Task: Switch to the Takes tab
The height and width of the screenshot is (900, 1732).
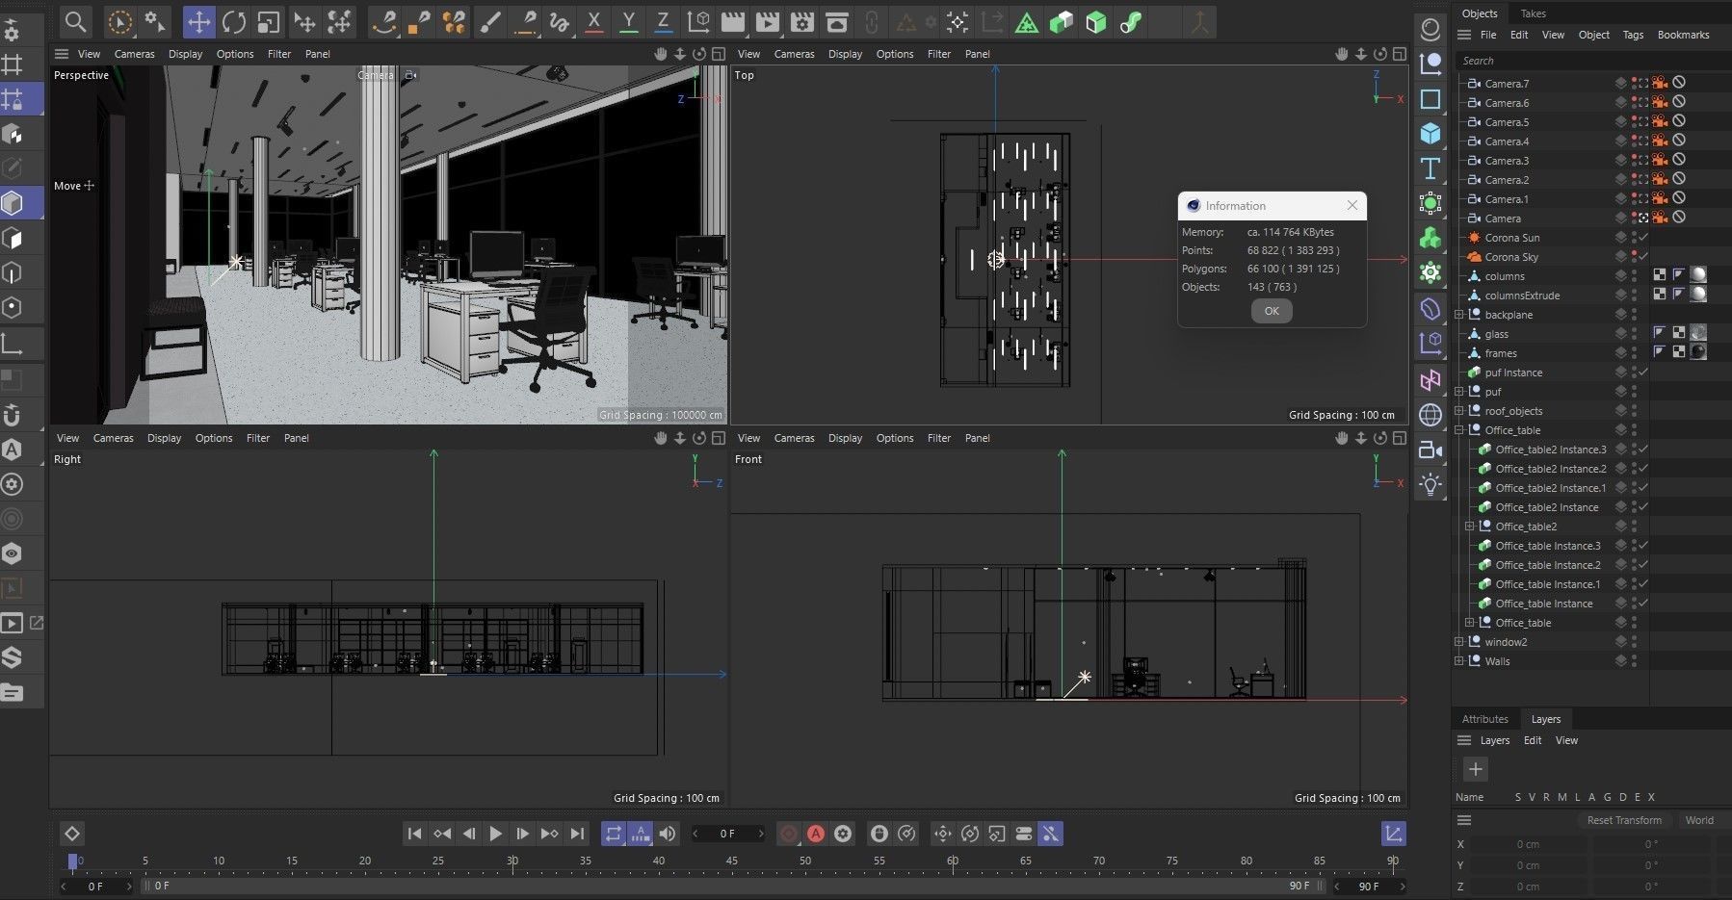Action: tap(1534, 13)
